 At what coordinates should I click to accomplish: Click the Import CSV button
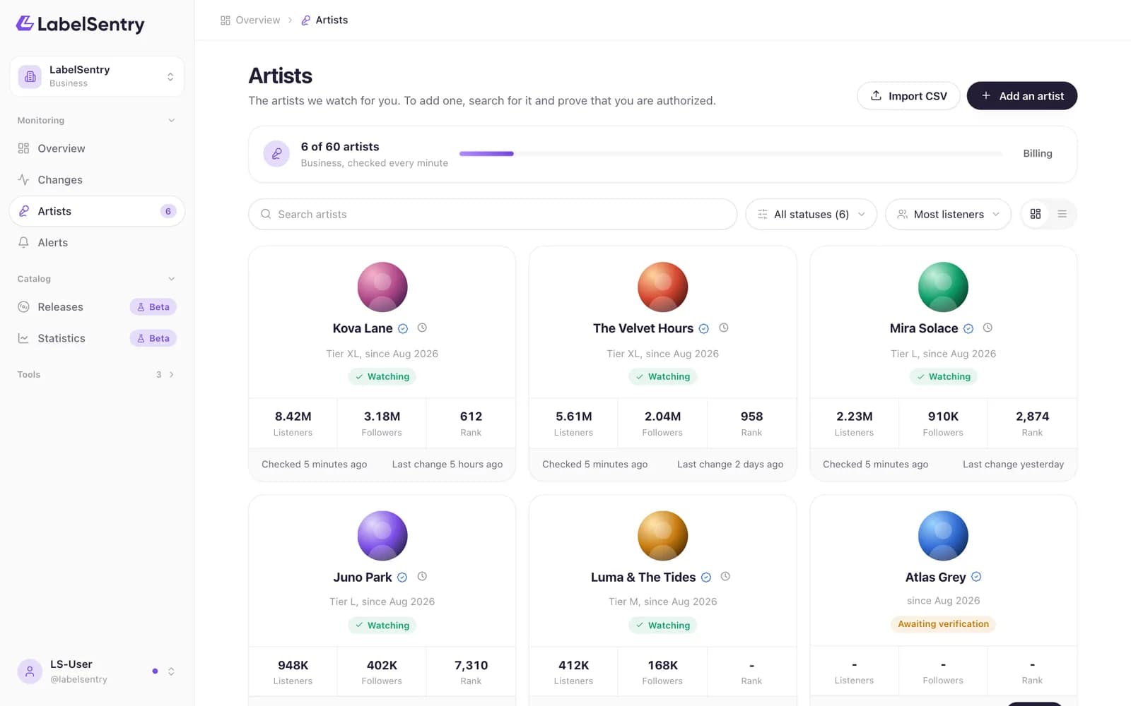[x=908, y=96]
